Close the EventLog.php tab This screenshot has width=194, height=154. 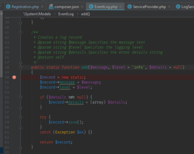coord(121,7)
